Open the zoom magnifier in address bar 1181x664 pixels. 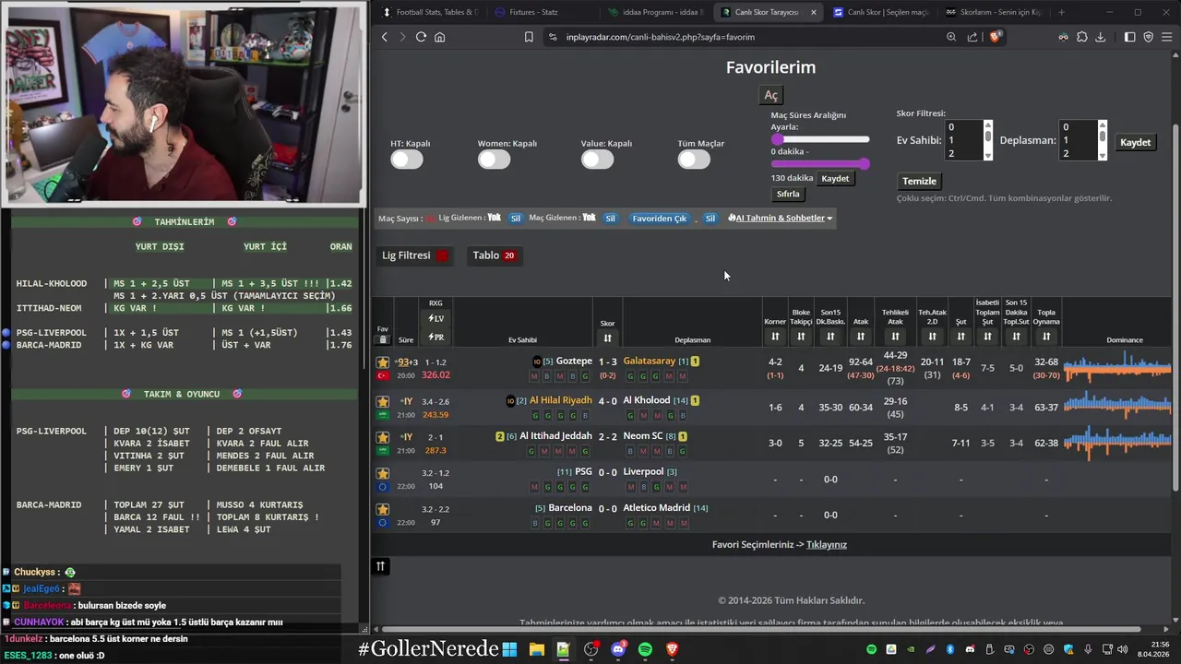coord(951,37)
